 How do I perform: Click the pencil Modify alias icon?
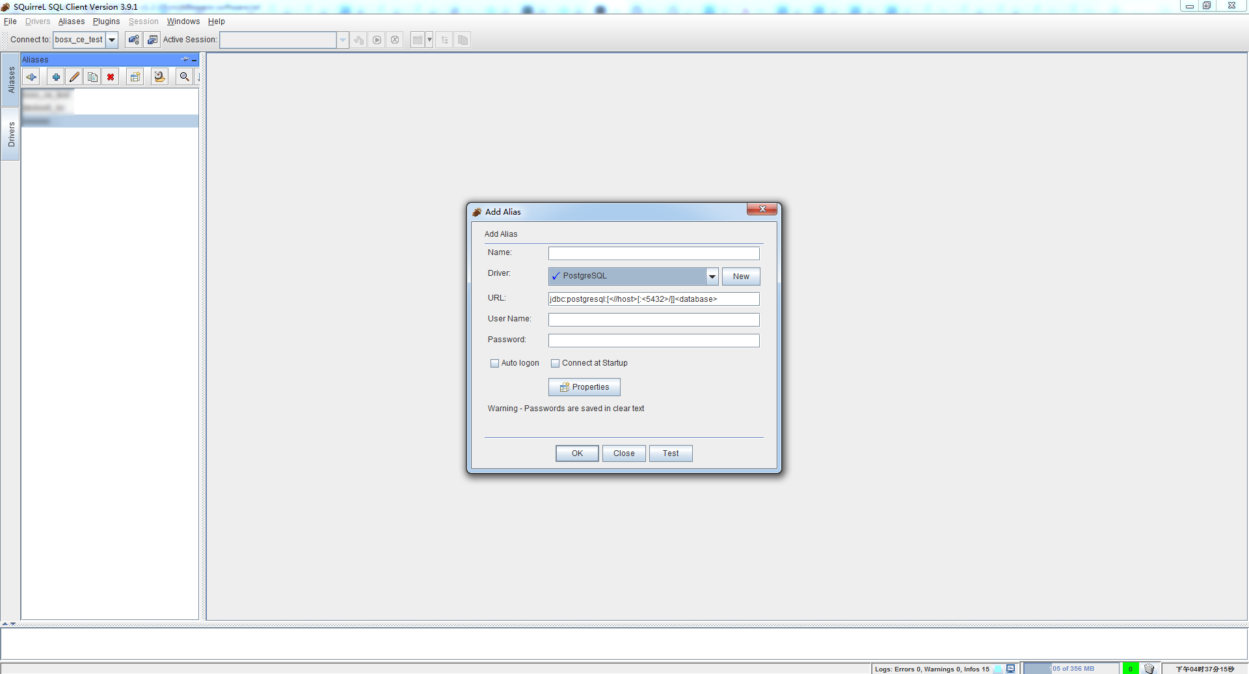tap(74, 77)
